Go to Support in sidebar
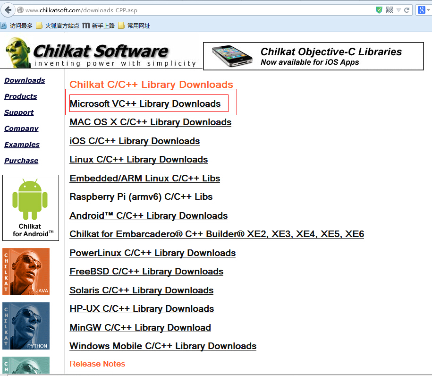Screen dimensions: 432x376 19,112
